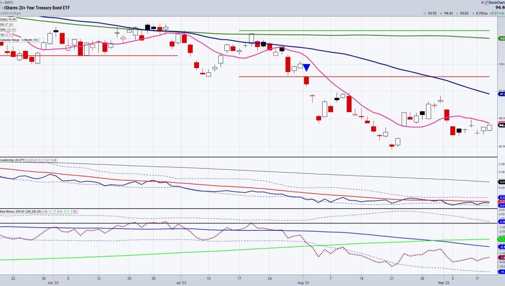Click the 'Aug '23' date axis label
Image resolution: width=505 pixels, height=286 pixels.
pyautogui.click(x=303, y=283)
